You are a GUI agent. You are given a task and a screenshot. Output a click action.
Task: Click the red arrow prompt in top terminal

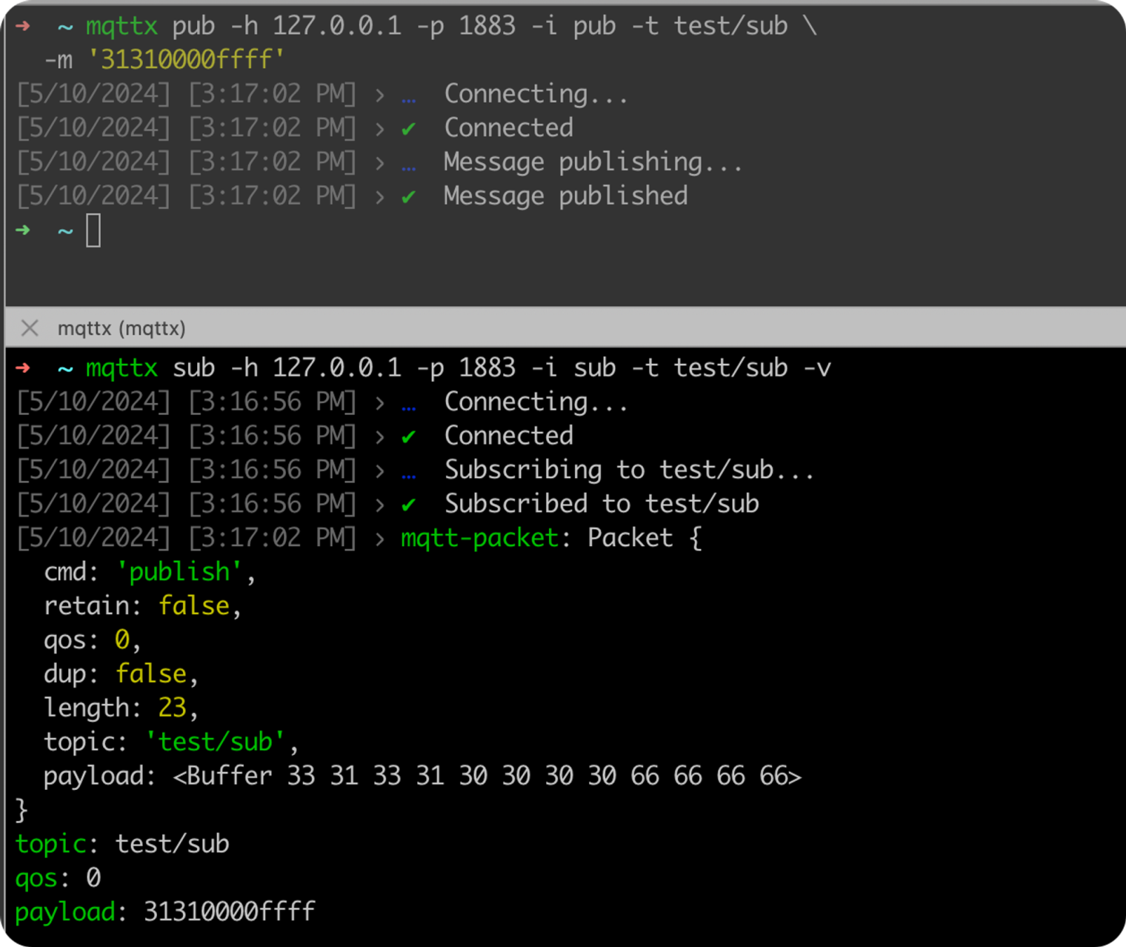point(22,26)
